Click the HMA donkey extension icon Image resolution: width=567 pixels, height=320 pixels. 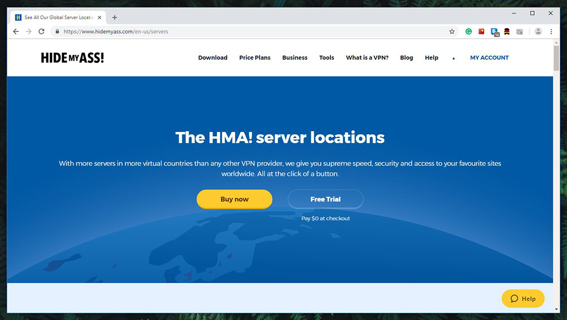(x=506, y=31)
